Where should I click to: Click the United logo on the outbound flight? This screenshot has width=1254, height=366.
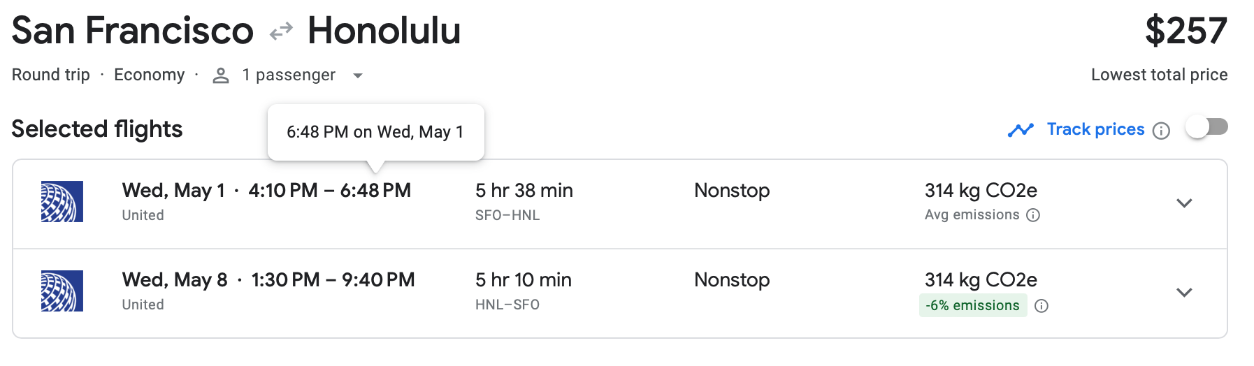point(62,202)
